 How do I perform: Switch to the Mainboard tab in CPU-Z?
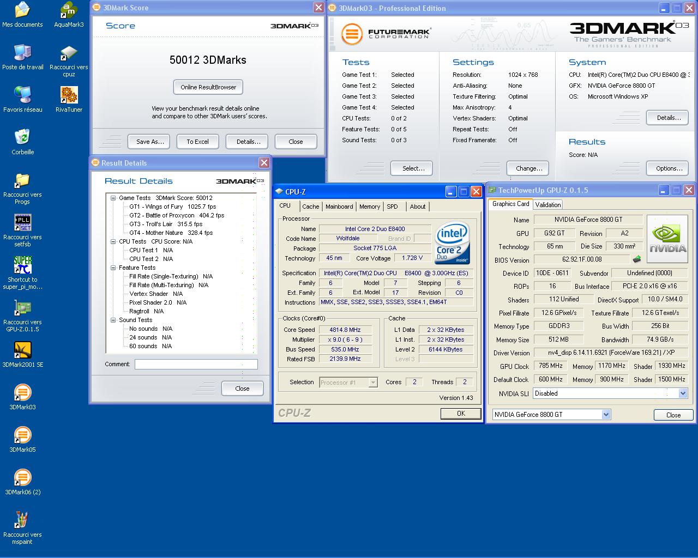coord(339,207)
